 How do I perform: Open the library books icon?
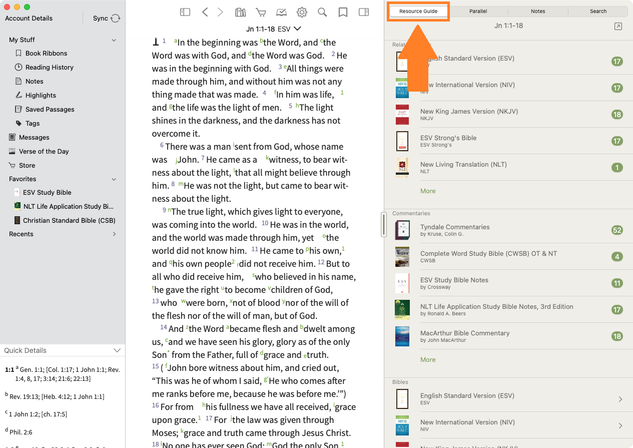(x=240, y=12)
